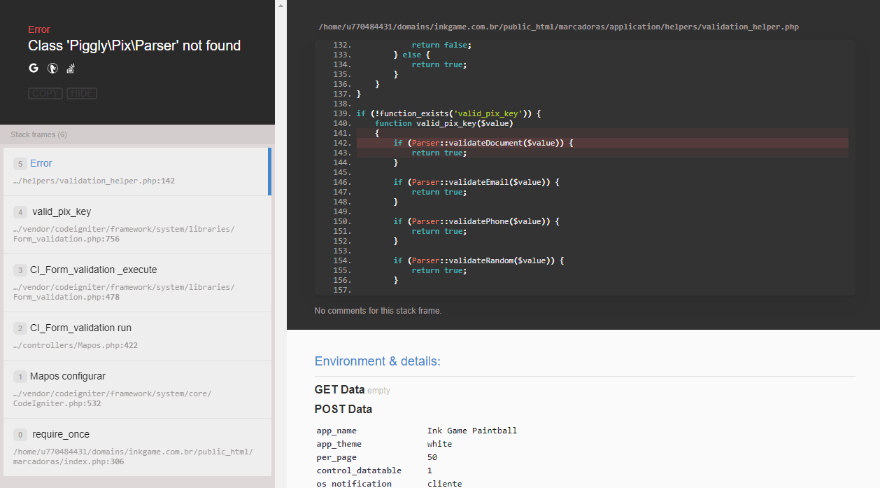Select frame 1 Mapos configurar

point(137,389)
